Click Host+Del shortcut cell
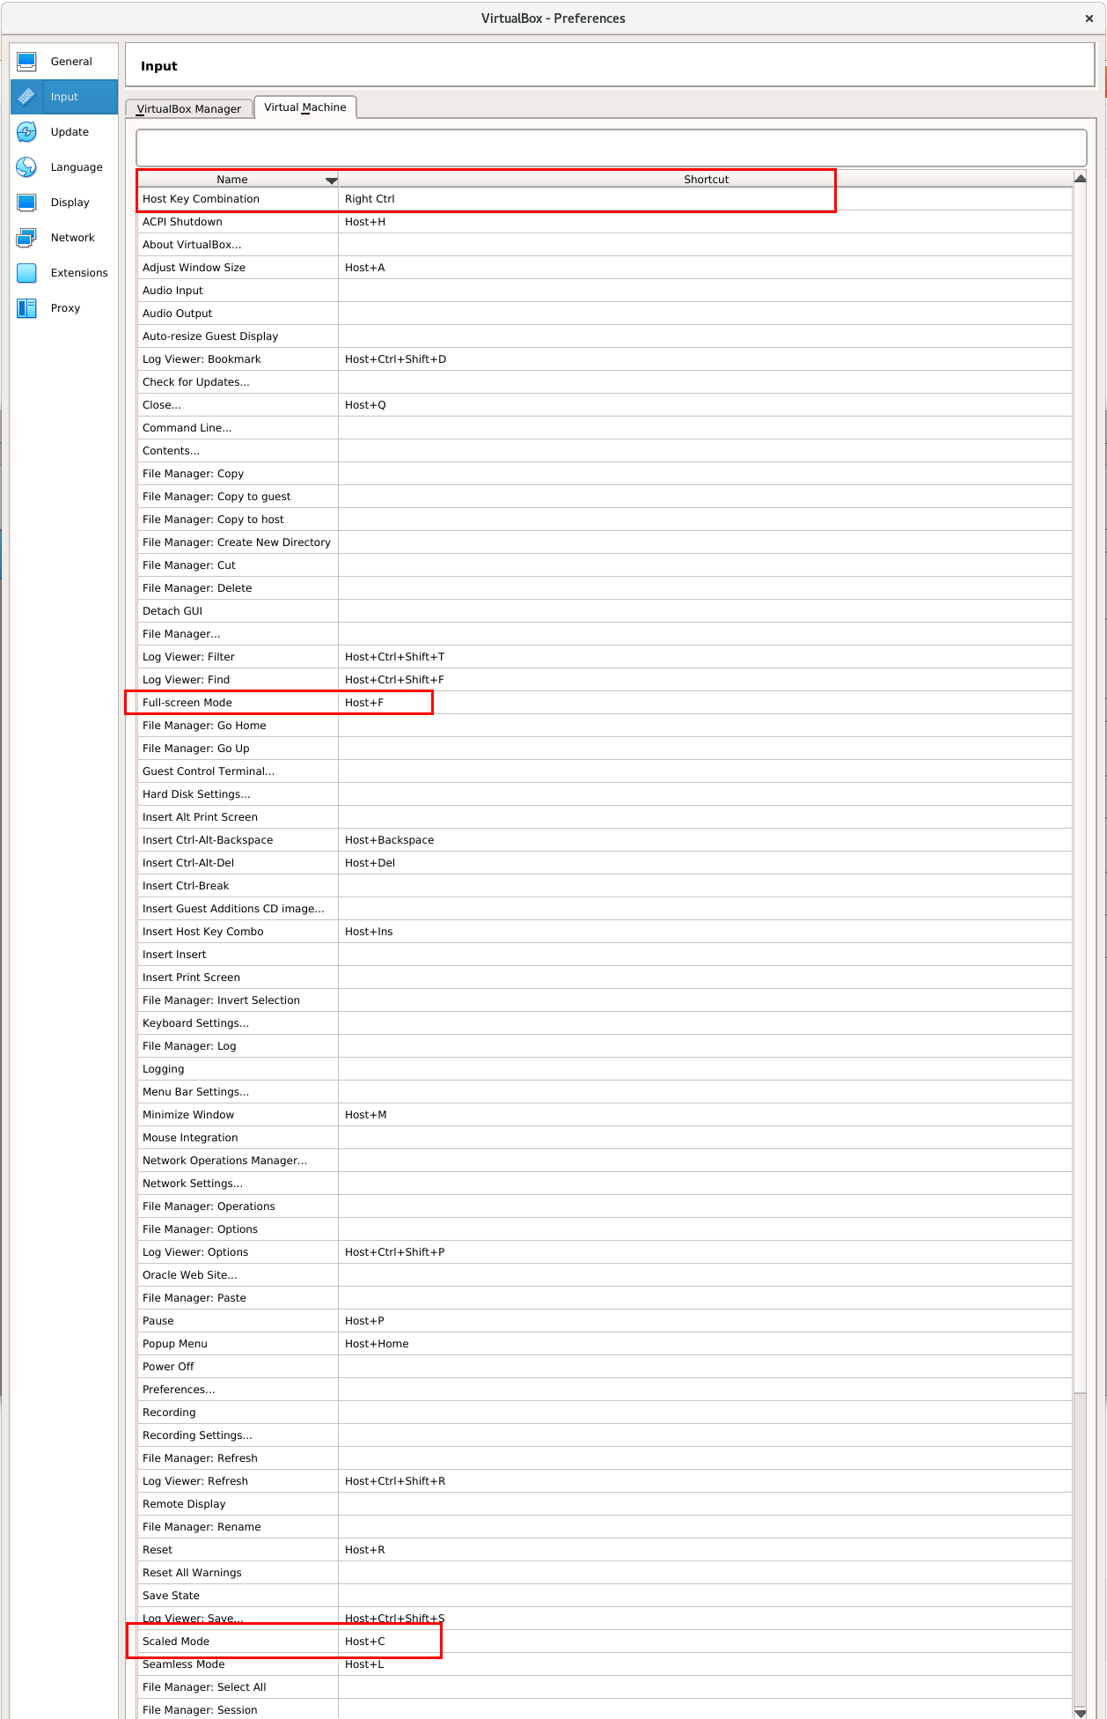This screenshot has height=1719, width=1107. point(705,863)
